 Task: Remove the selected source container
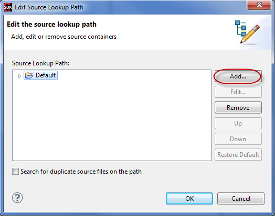pos(238,107)
